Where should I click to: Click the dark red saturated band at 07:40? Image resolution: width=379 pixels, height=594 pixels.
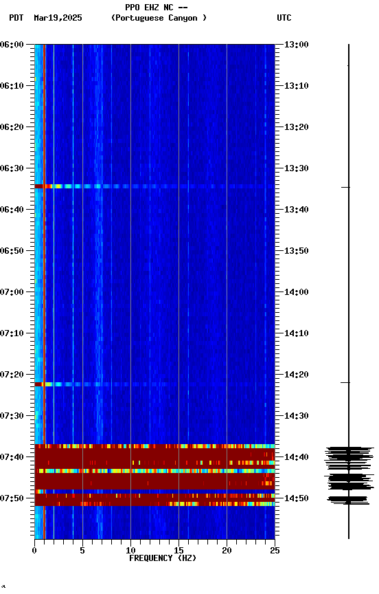[154, 457]
